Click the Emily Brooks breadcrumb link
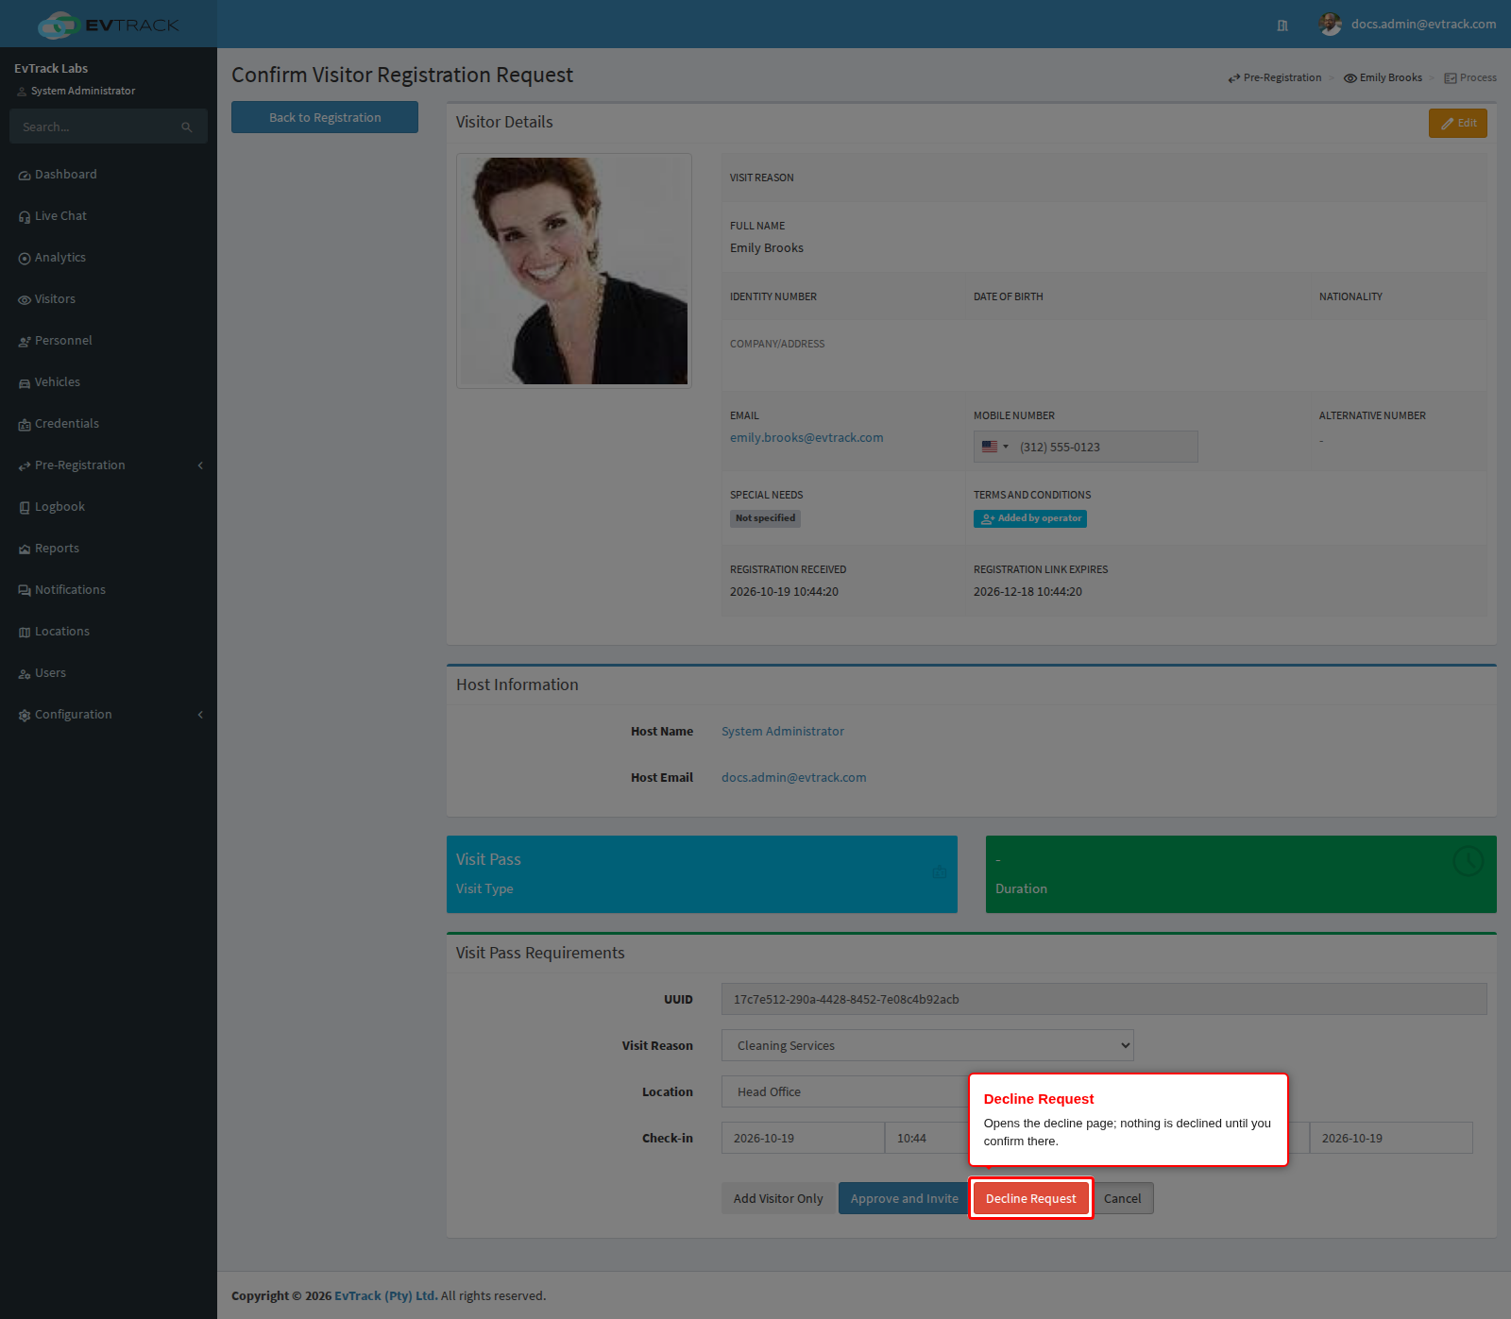The height and width of the screenshot is (1319, 1511). [x=1384, y=78]
